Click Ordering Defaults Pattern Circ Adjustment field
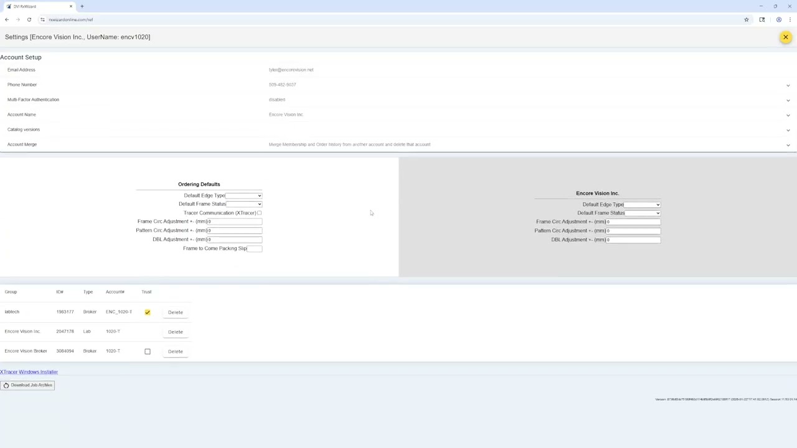797x448 pixels. pyautogui.click(x=235, y=230)
